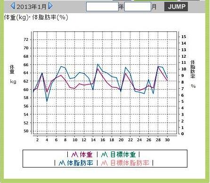This screenshot has width=210, height=183.
Task: Click the month input field
Action: coord(137,7)
